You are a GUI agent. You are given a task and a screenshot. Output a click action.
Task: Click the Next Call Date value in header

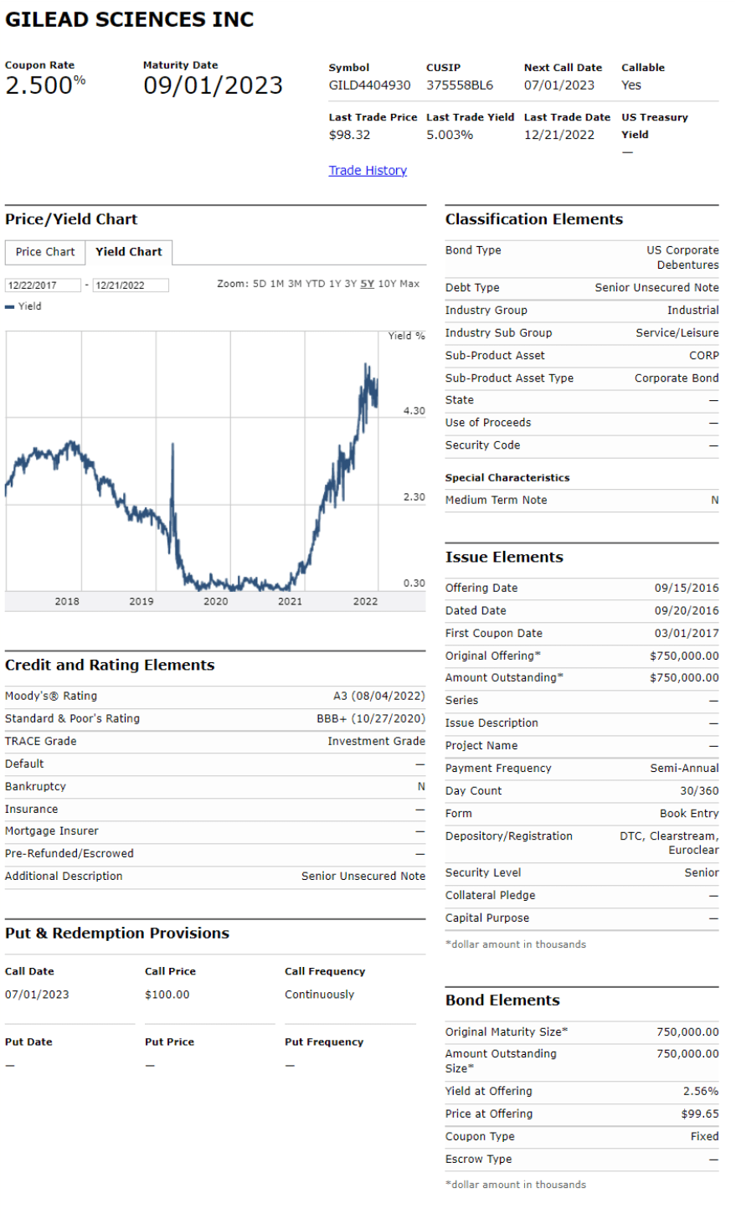click(559, 85)
